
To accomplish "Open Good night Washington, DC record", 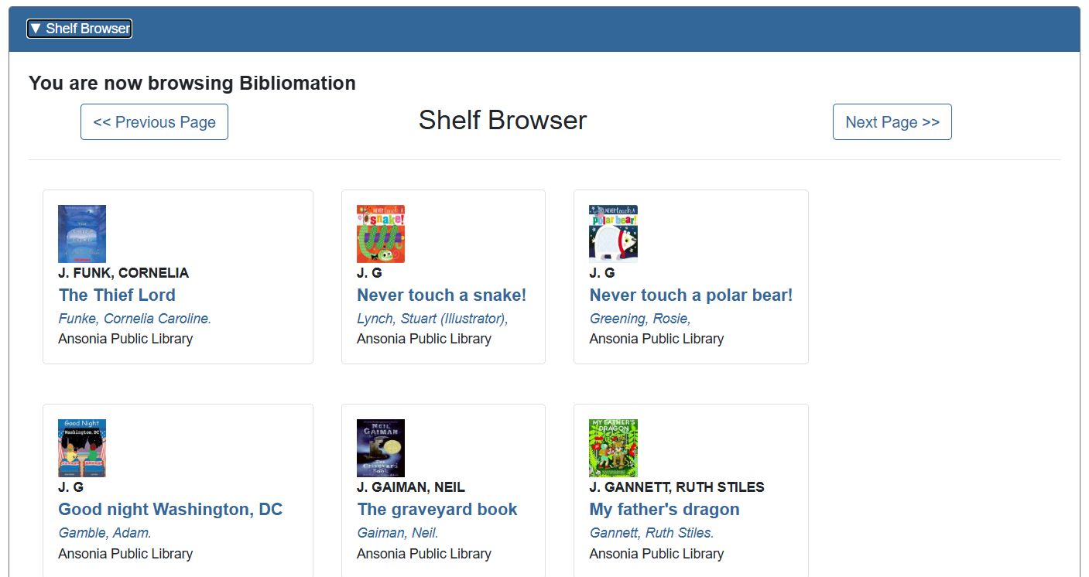I will [170, 509].
